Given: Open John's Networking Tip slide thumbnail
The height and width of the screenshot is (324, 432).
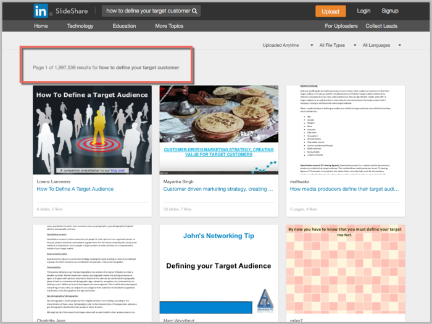Looking at the screenshot, I should tap(218, 269).
